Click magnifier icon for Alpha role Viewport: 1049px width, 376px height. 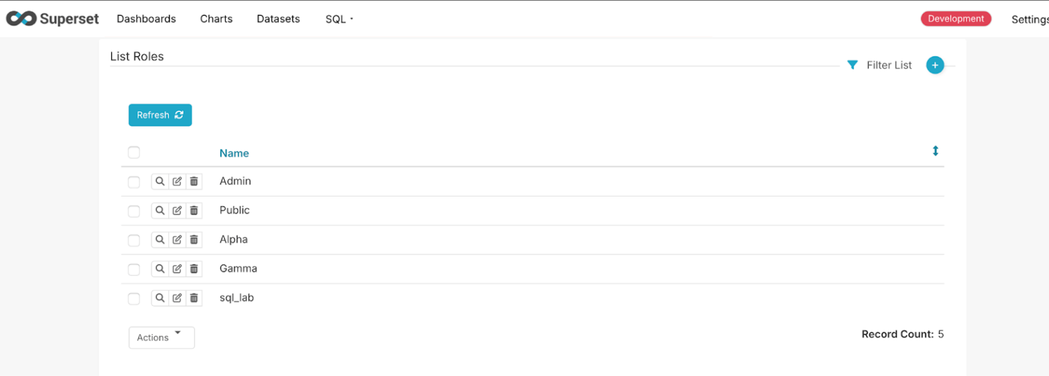[x=160, y=240]
